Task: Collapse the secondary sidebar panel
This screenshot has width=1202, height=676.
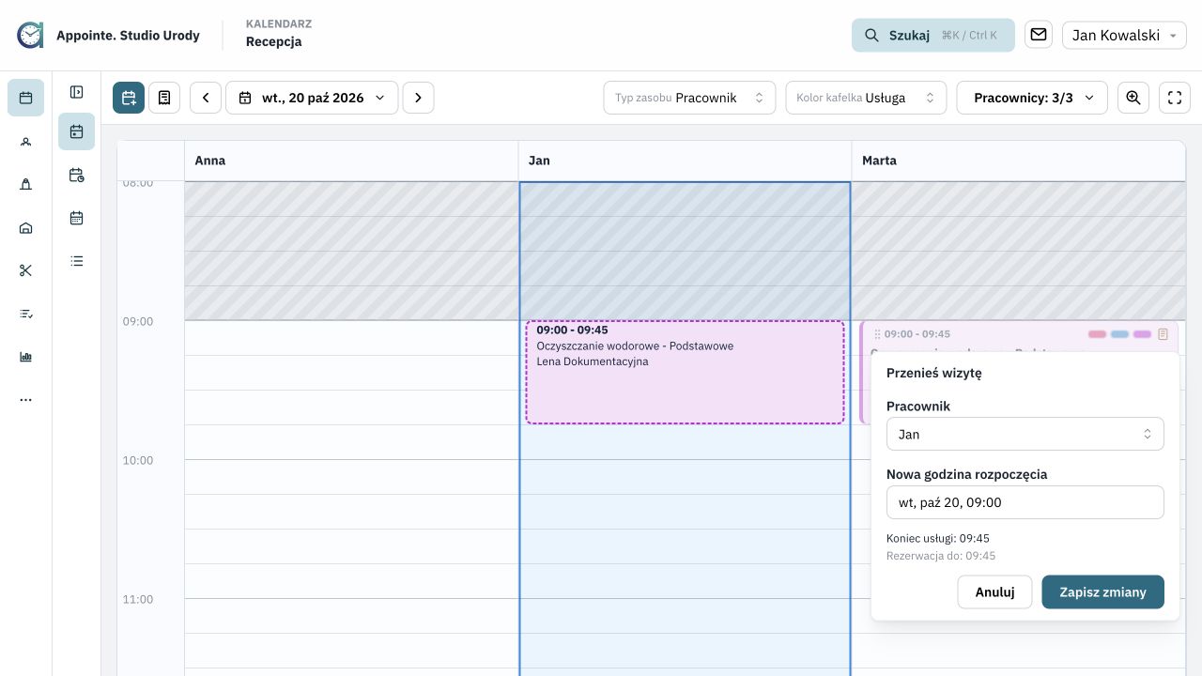Action: [x=77, y=92]
